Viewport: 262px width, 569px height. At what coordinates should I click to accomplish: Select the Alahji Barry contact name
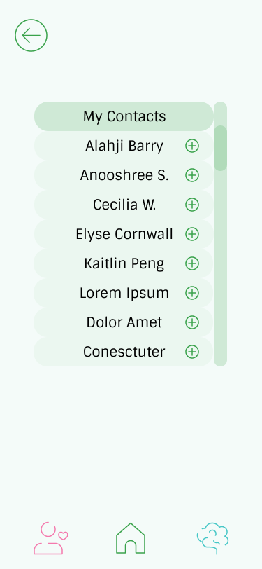(124, 146)
